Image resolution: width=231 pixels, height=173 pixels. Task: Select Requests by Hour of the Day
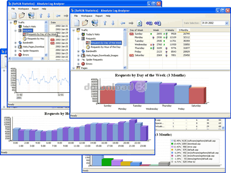(x=106, y=47)
